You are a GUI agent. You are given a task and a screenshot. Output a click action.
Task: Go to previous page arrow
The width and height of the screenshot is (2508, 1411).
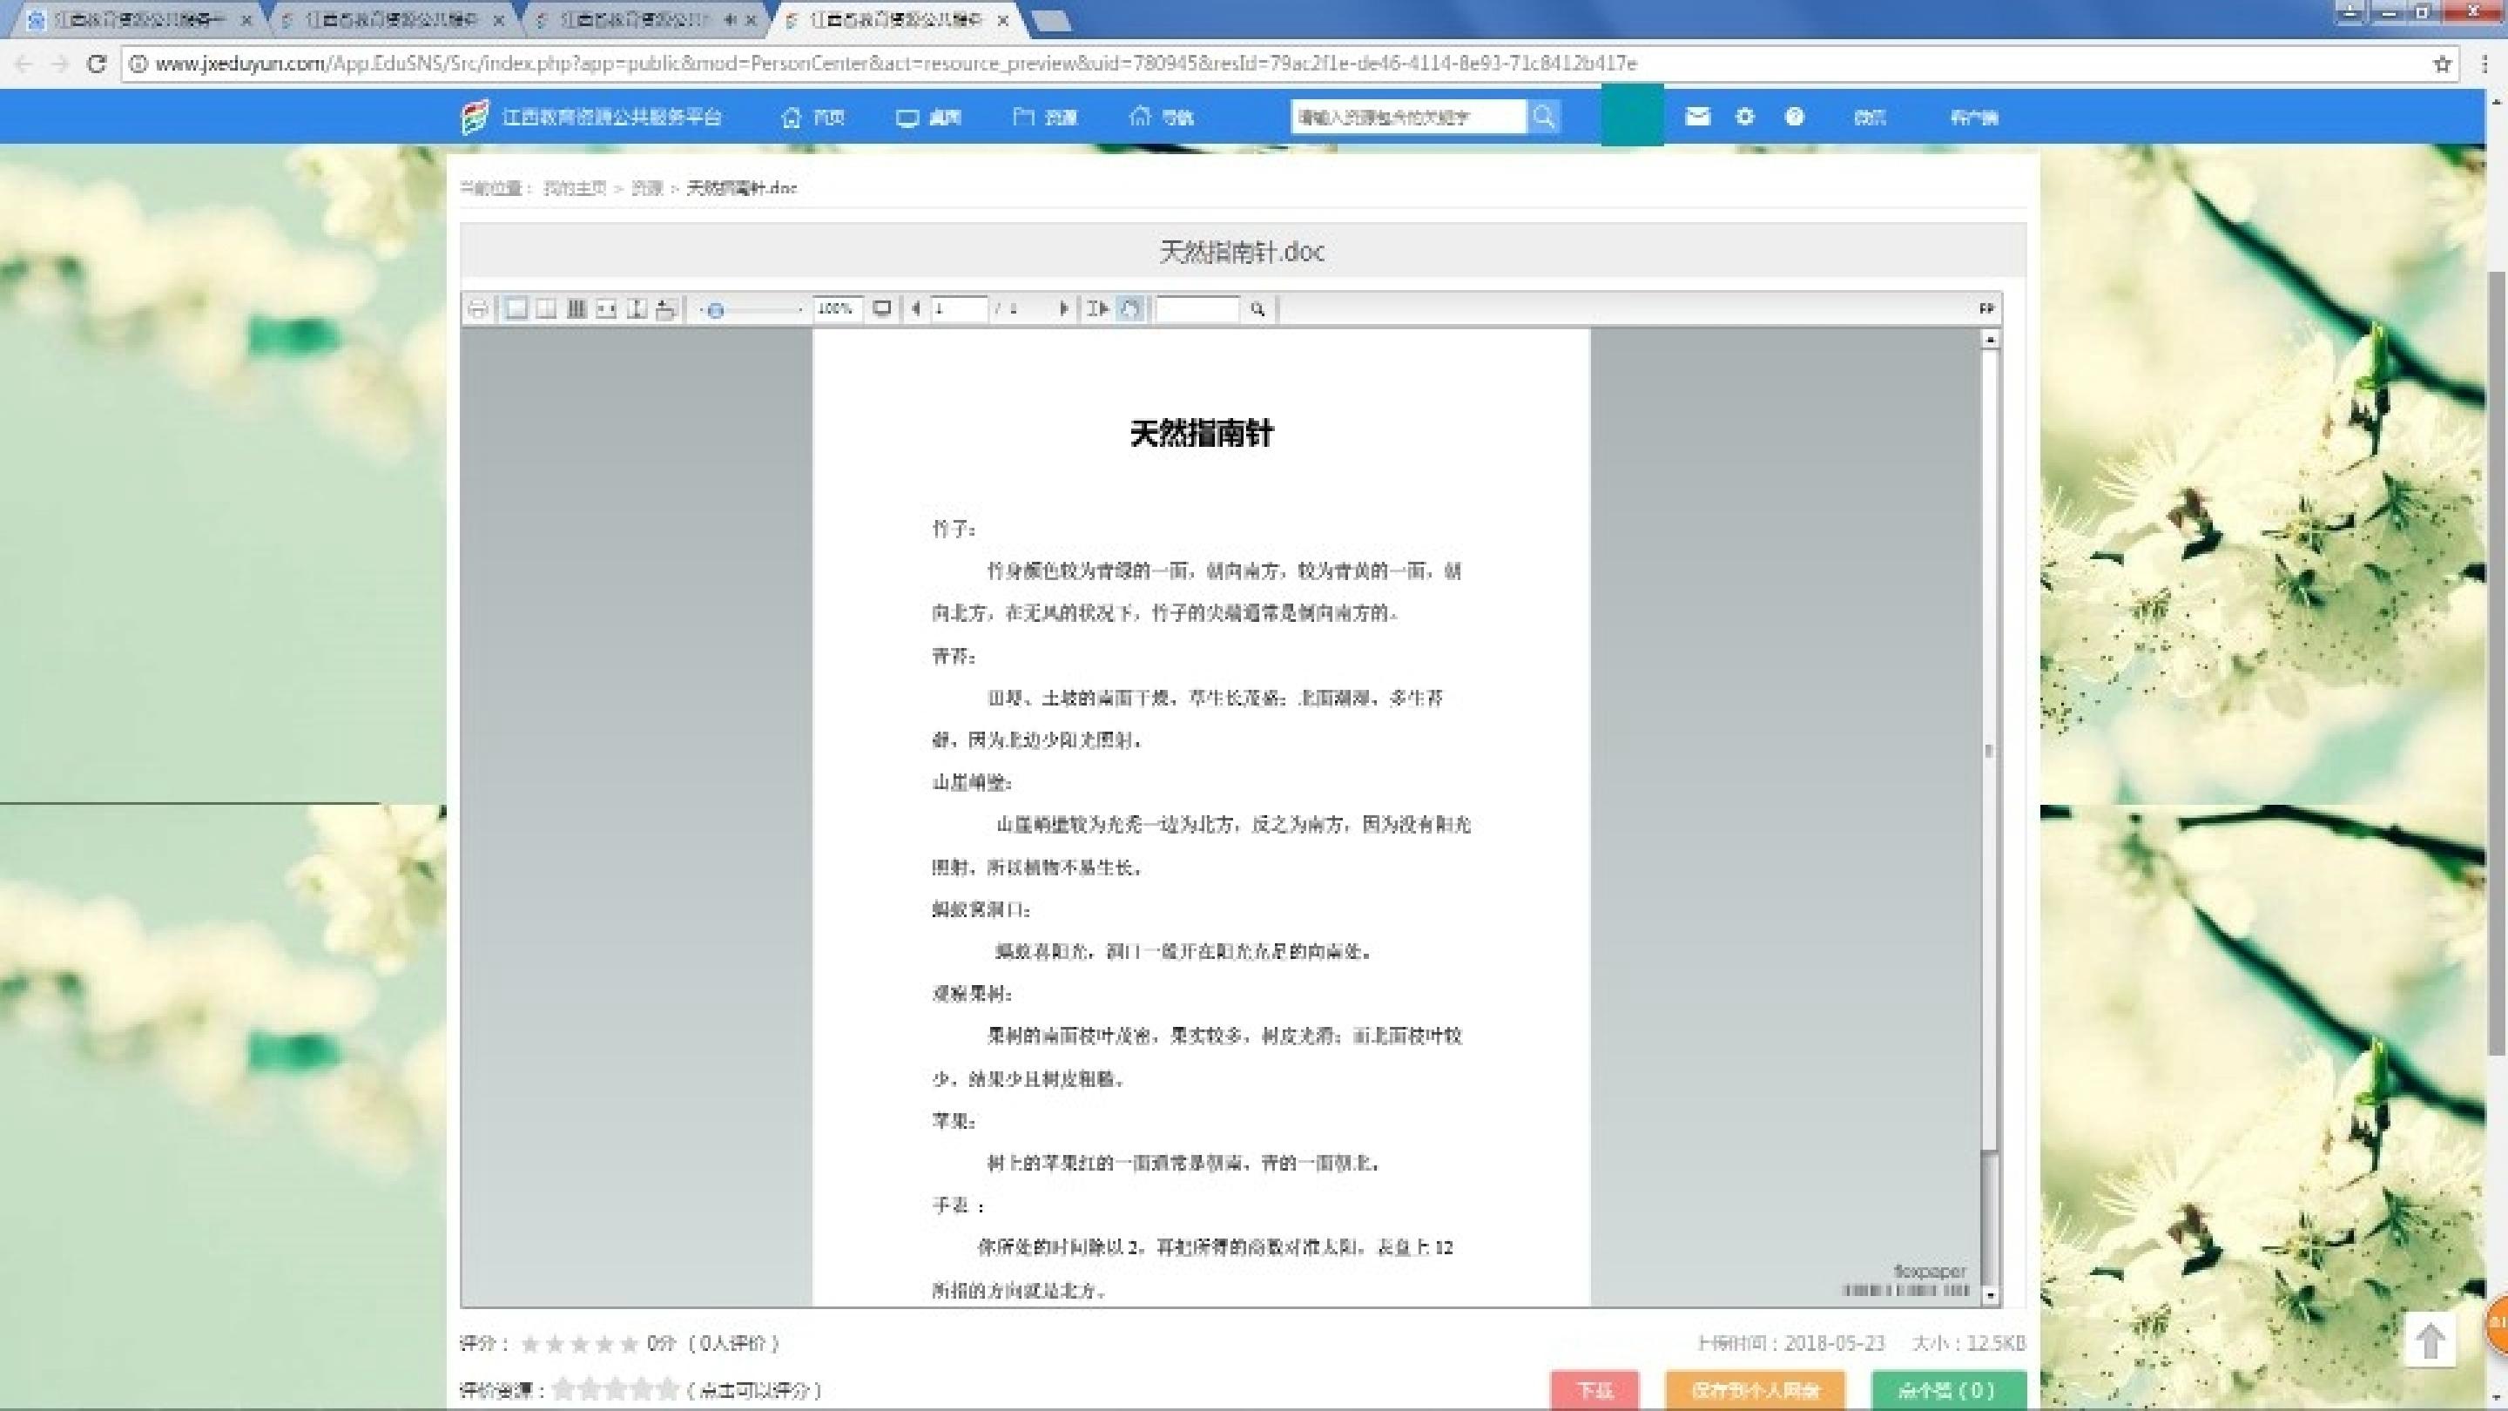coord(915,308)
